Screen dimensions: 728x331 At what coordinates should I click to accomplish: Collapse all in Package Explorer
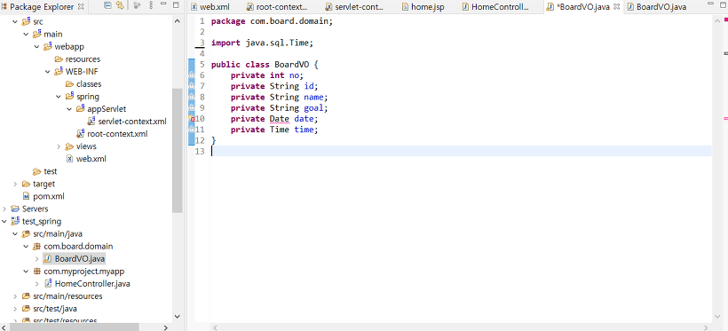click(x=107, y=5)
